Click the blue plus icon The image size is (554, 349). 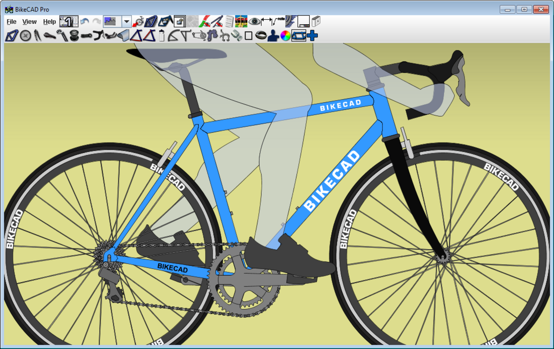point(312,36)
